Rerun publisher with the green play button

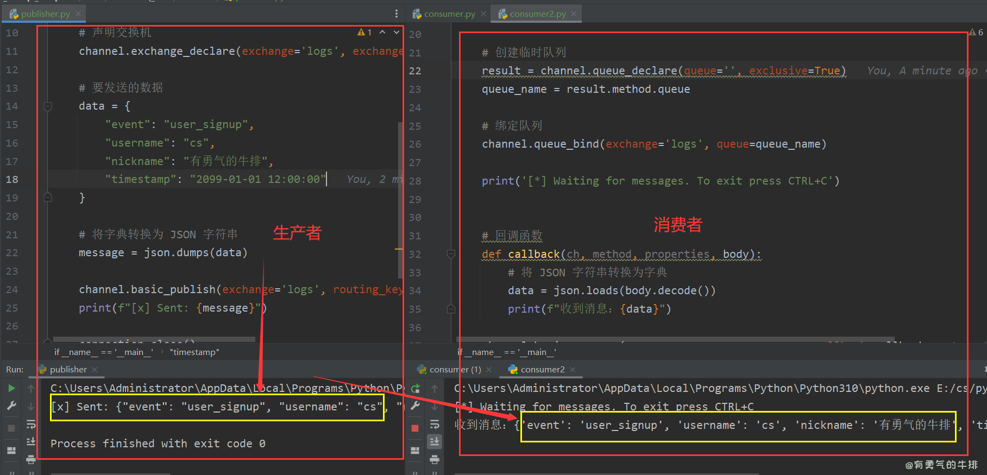(11, 388)
